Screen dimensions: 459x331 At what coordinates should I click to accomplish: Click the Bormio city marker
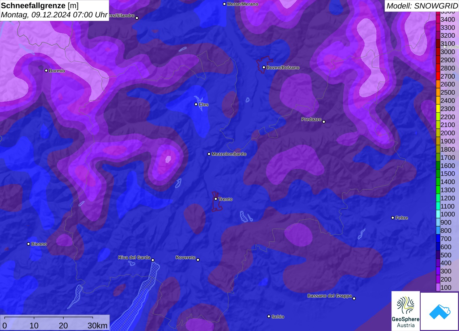tap(46, 70)
